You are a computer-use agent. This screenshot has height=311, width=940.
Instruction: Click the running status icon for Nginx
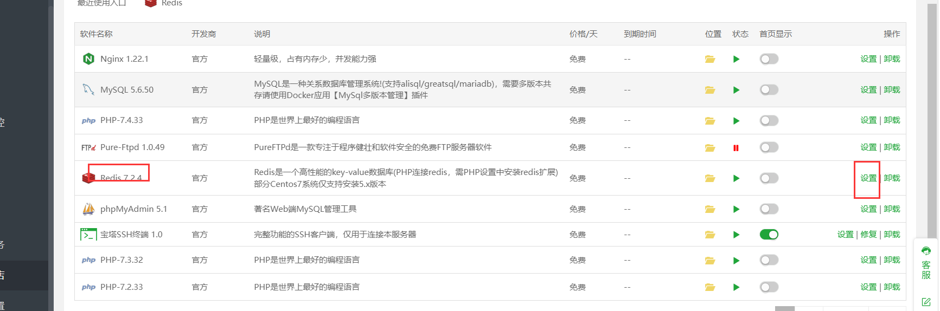click(x=736, y=59)
